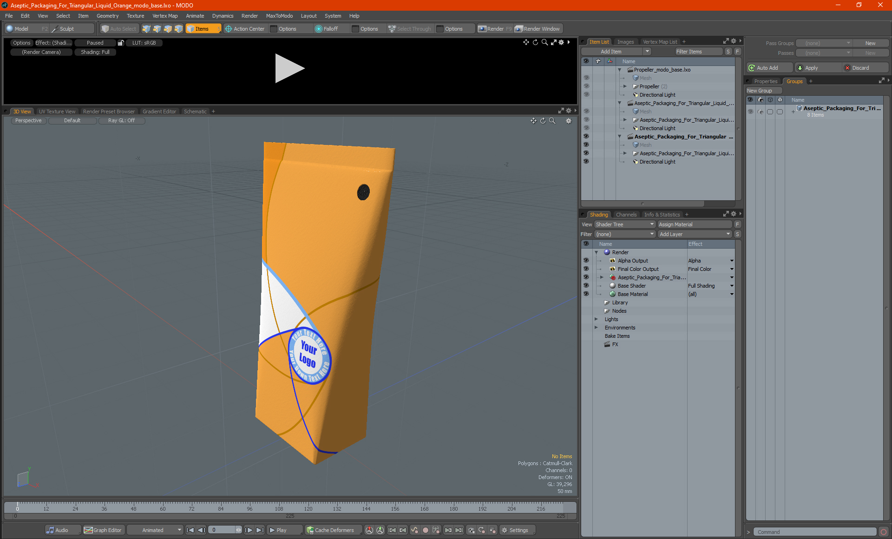Collapse Propeller_modo_base.lxo scene tree

pos(620,70)
